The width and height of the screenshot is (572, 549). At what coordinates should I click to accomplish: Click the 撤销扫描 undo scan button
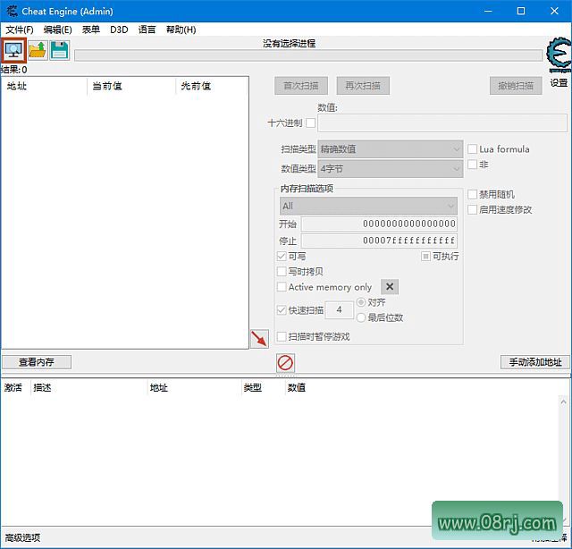[516, 86]
